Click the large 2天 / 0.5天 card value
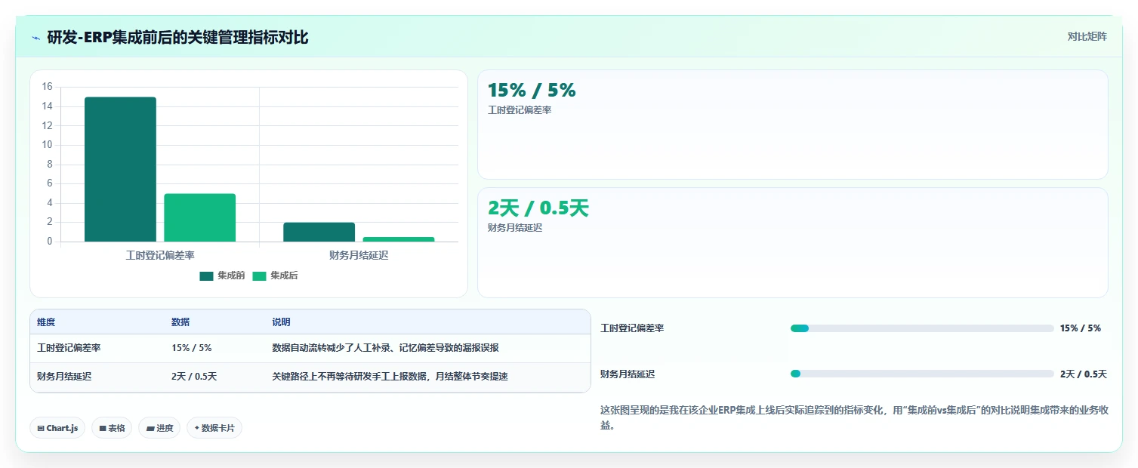Viewport: 1138px width, 468px height. point(538,208)
